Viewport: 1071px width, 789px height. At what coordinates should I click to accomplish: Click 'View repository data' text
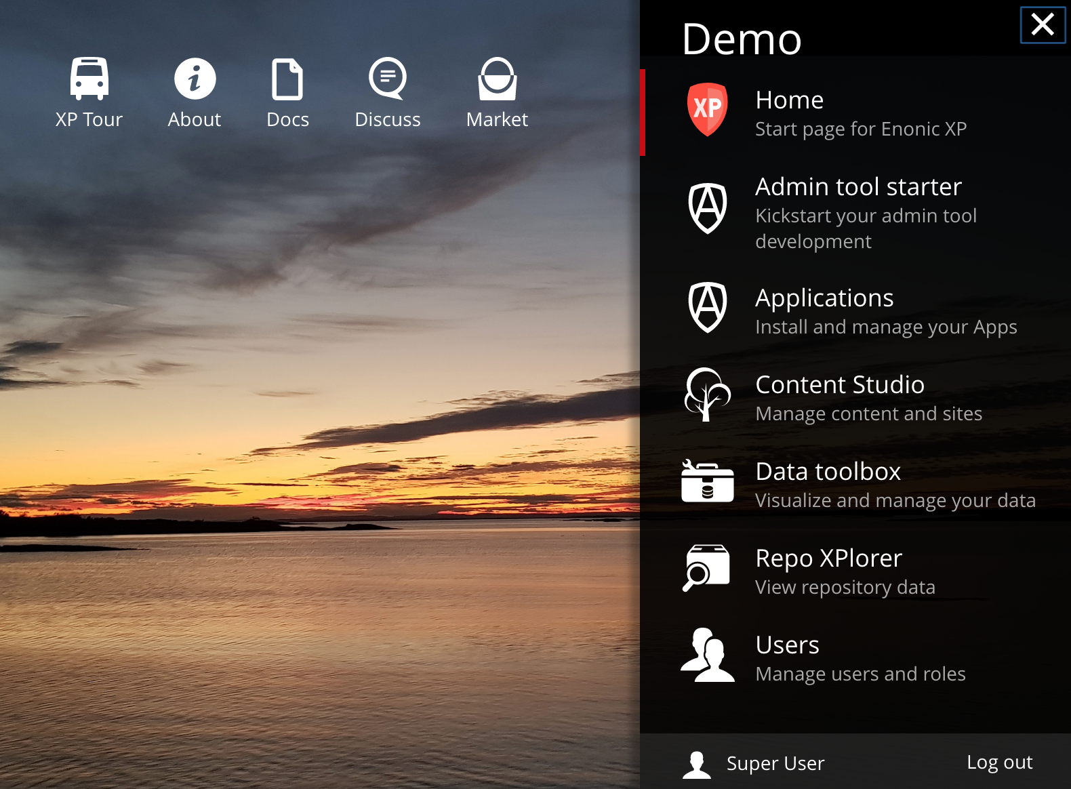click(845, 588)
